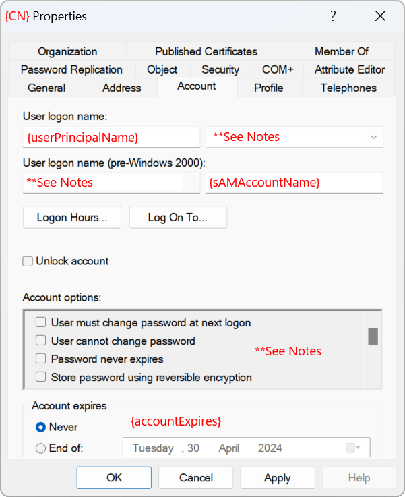The width and height of the screenshot is (405, 497).
Task: Select the End of radio button
Action: click(40, 448)
